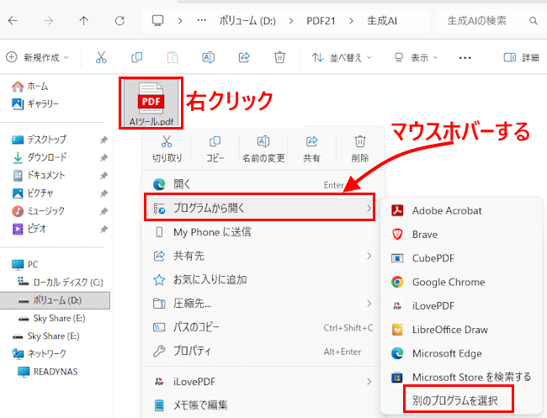This screenshot has height=418, width=547.
Task: Select Sky Share (E:) under PC
Action: (x=51, y=318)
